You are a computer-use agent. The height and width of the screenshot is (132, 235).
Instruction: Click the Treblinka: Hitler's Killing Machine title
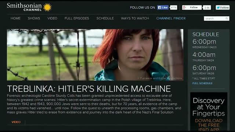pyautogui.click(x=89, y=89)
